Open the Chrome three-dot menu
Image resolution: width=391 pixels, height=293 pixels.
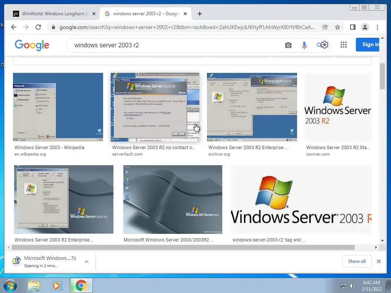(x=377, y=27)
